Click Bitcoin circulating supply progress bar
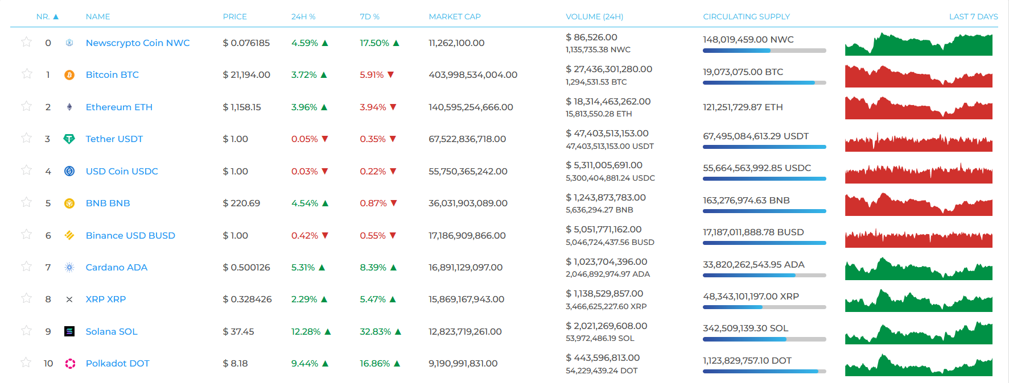Viewport: 1009px width, 383px height. point(764,83)
